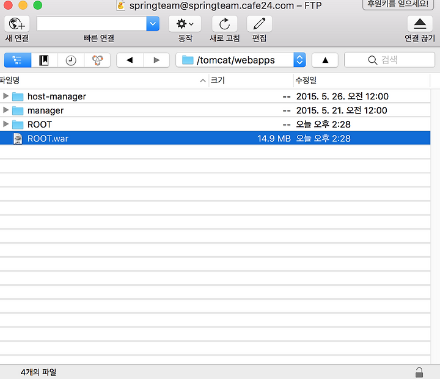Screen dimensions: 440x379
Task: Click the duck icon in the title bar
Action: (x=121, y=5)
